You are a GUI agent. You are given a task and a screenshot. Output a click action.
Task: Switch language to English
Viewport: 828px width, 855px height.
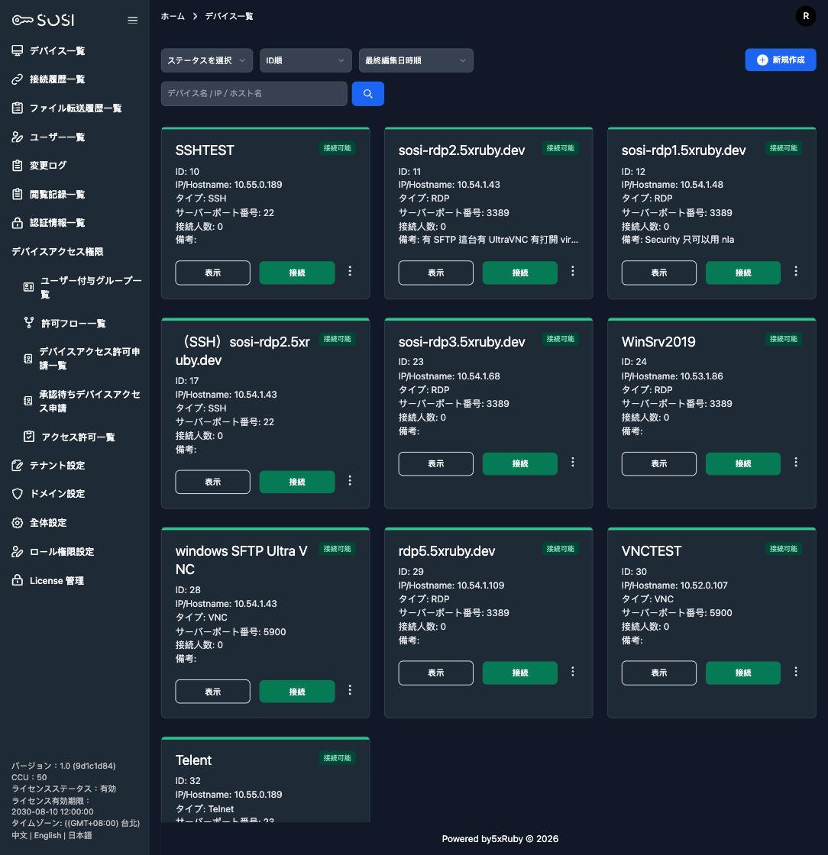(x=47, y=835)
